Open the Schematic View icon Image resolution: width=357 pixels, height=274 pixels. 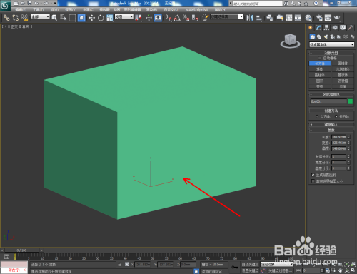tap(298, 18)
